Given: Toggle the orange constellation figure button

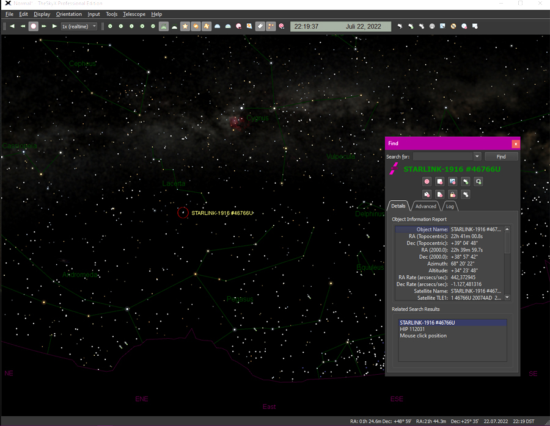Looking at the screenshot, I should point(207,26).
